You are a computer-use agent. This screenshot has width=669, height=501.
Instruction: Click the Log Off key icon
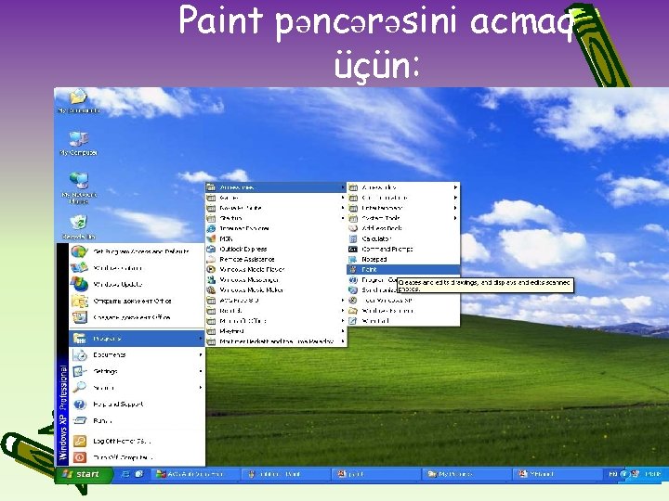point(80,441)
